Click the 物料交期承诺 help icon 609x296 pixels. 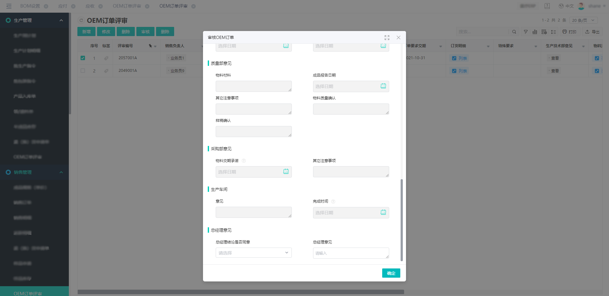(x=244, y=161)
